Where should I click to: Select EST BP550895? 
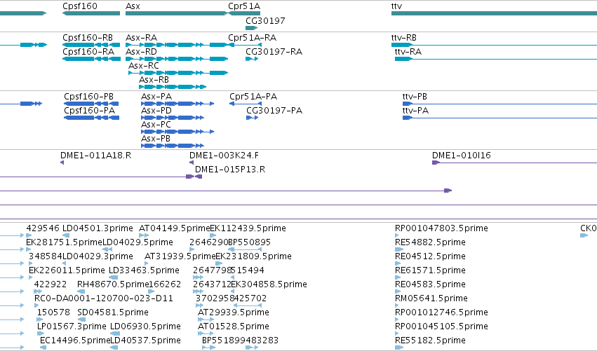pos(249,242)
